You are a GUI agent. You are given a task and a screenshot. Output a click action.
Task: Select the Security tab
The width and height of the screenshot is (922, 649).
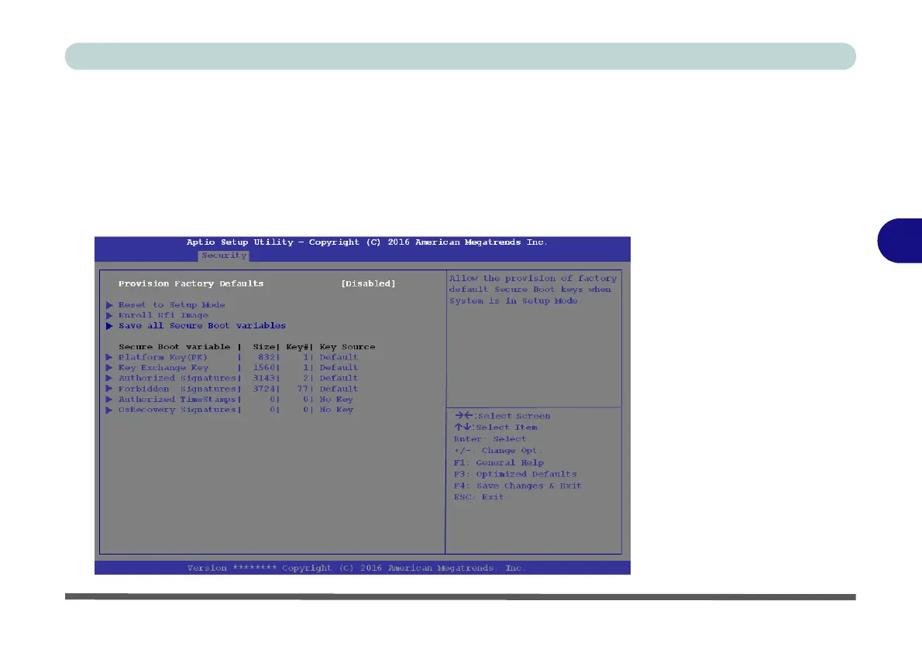224,256
